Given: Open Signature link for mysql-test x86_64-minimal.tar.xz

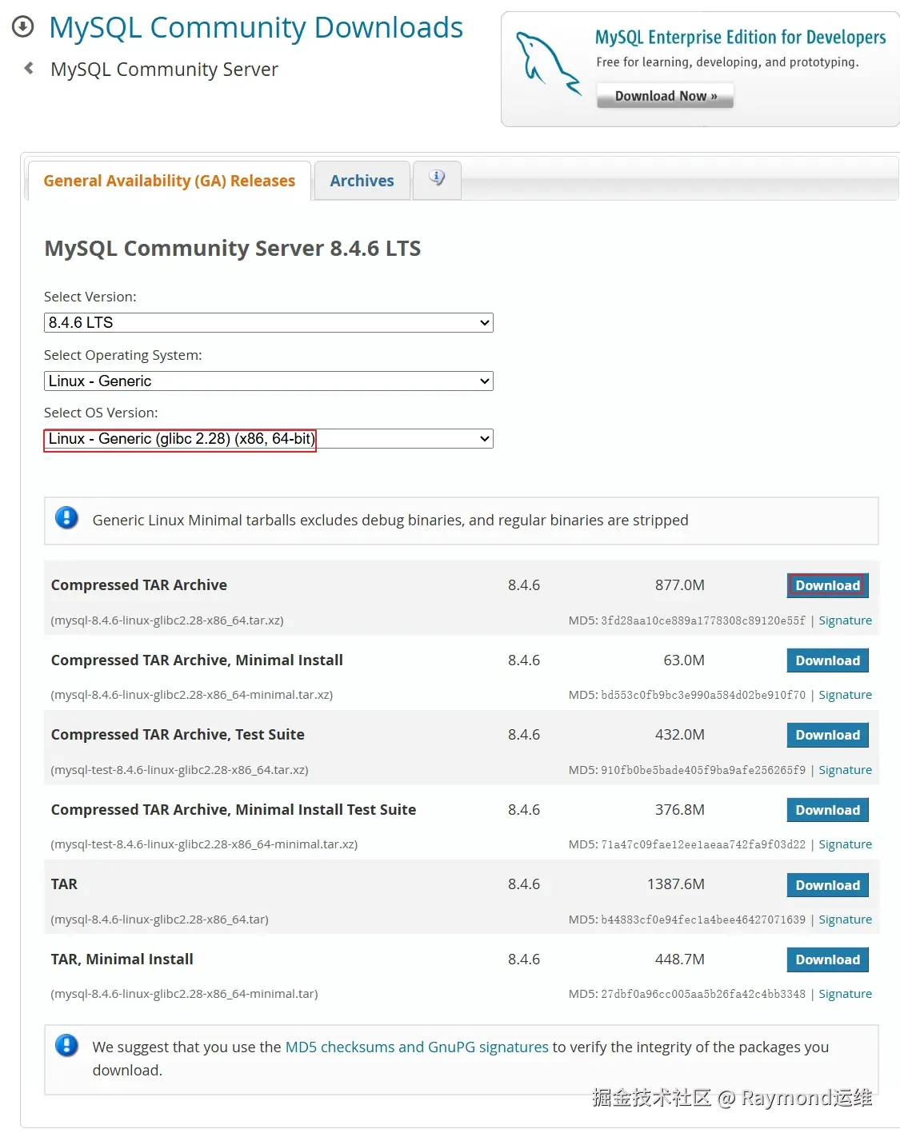Looking at the screenshot, I should [845, 844].
